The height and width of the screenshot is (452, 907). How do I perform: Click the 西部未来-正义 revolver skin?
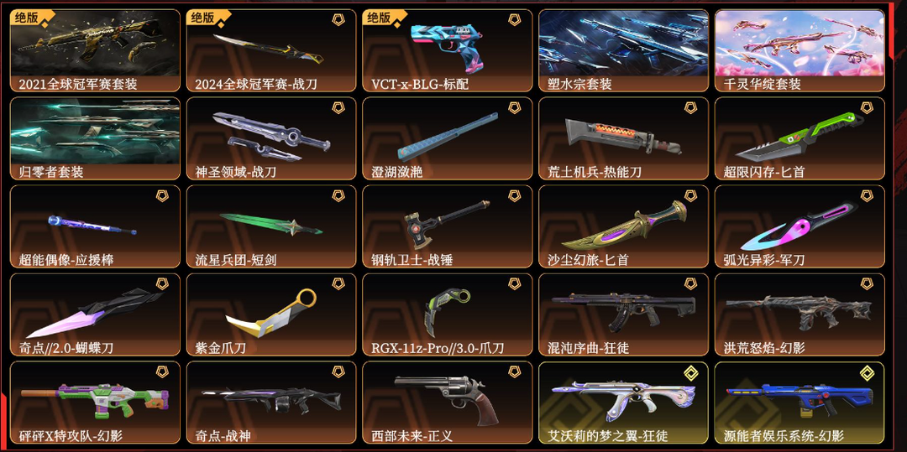click(x=447, y=403)
